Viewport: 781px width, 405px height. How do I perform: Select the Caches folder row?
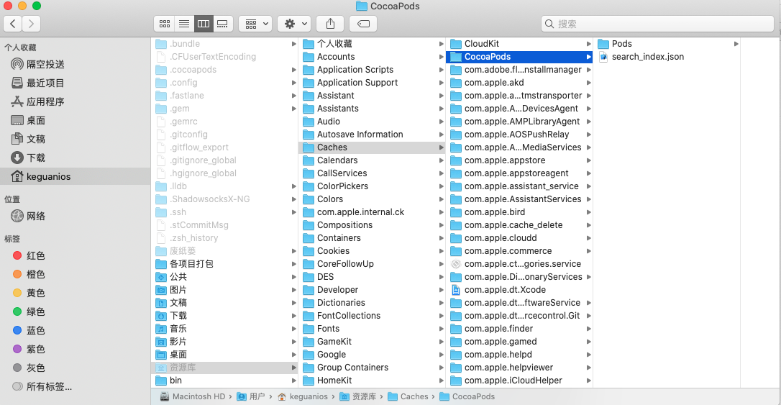pos(372,147)
